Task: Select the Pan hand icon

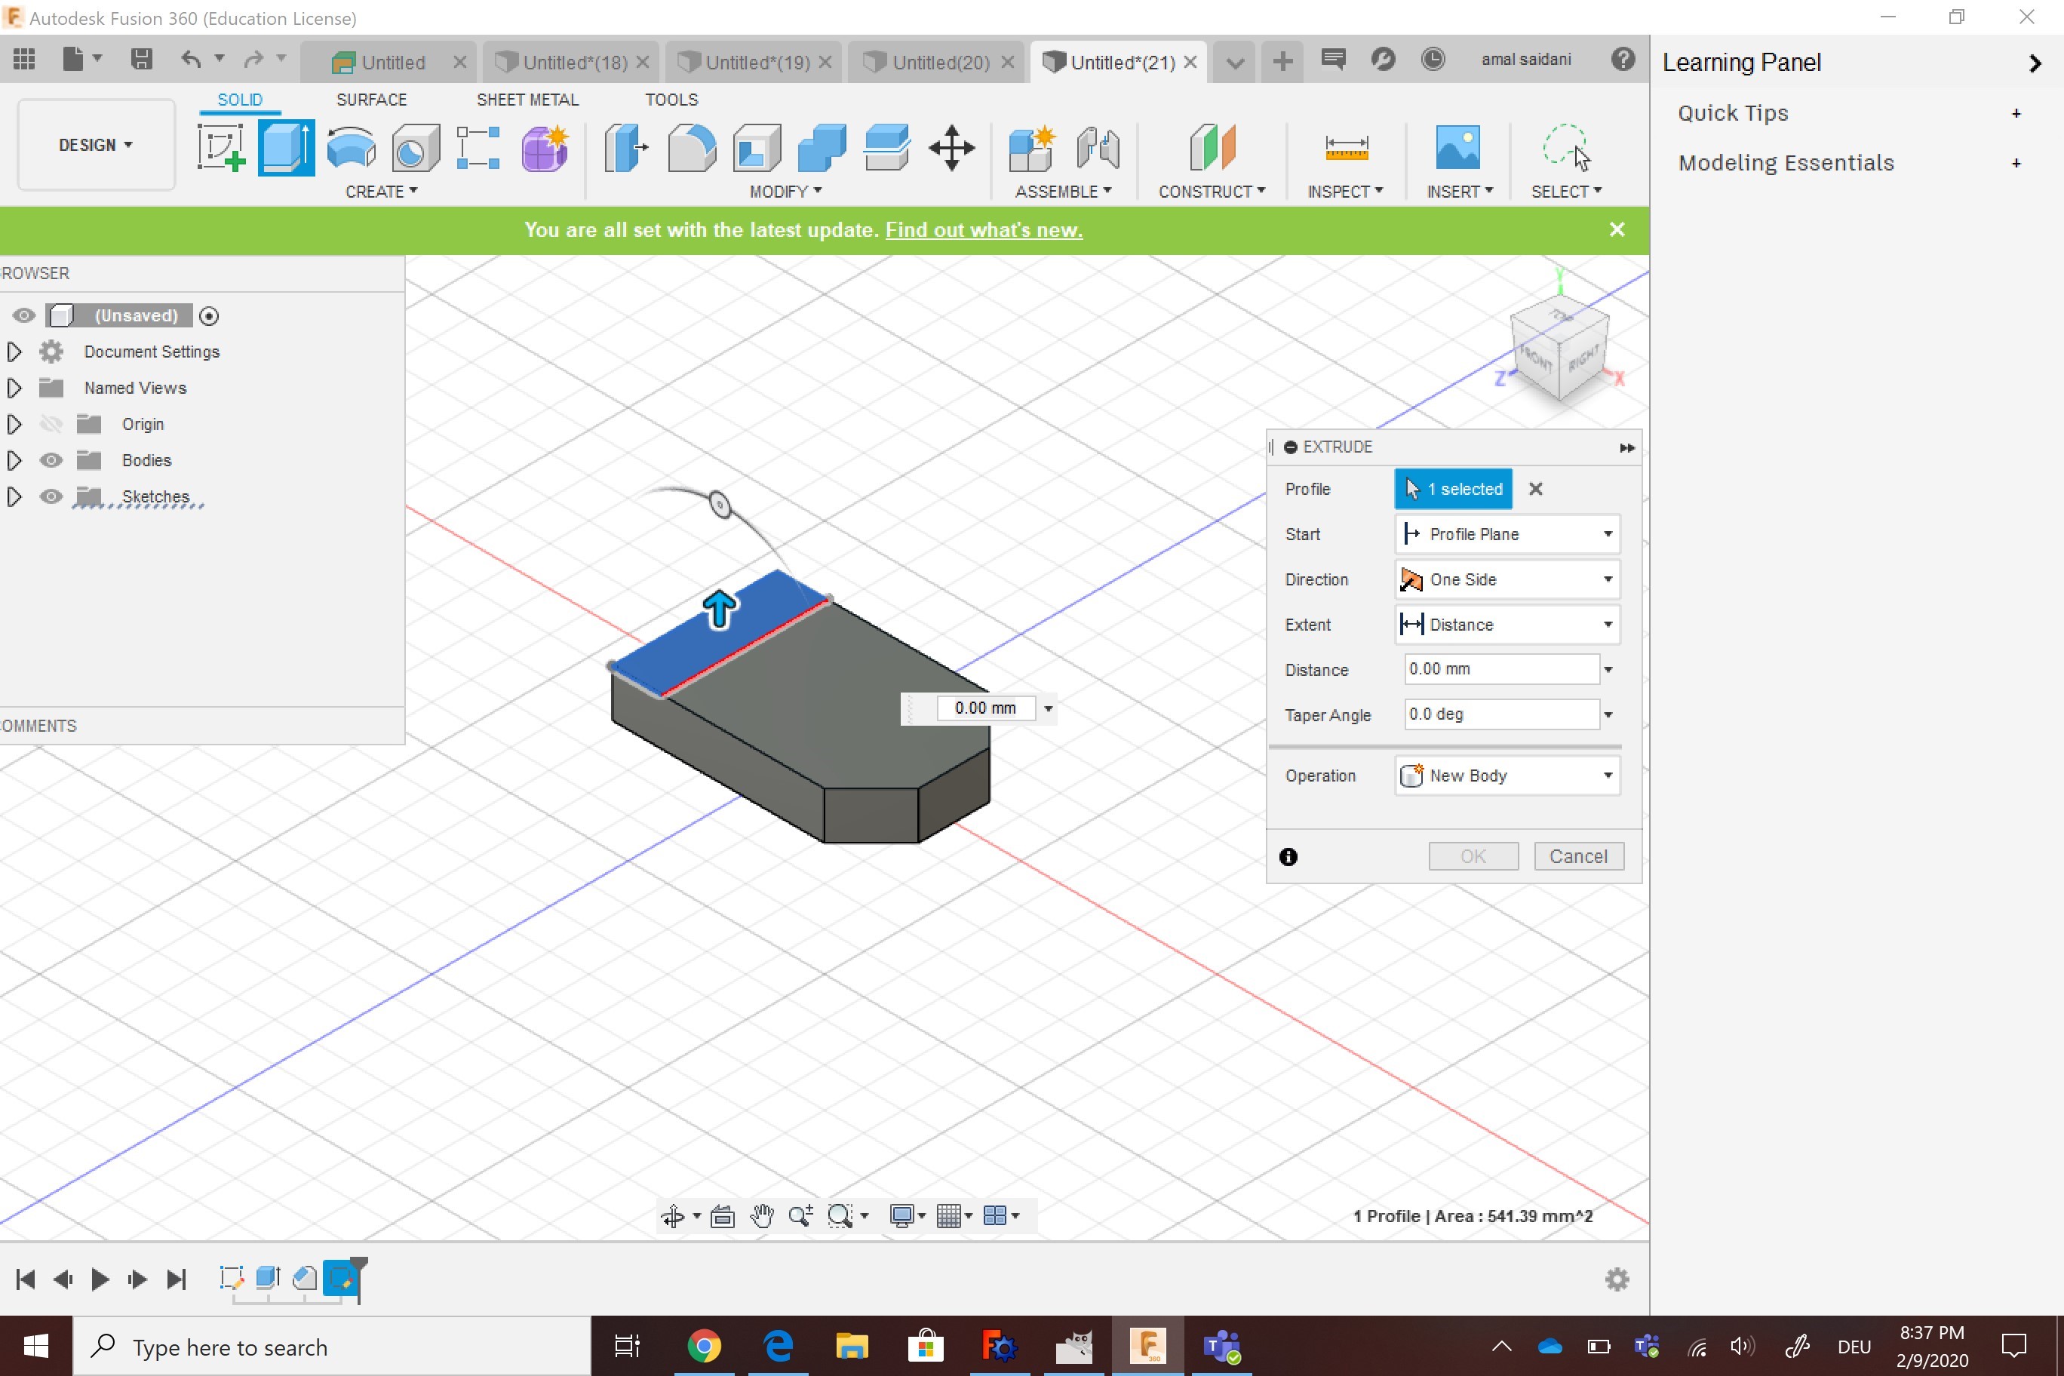Action: [761, 1215]
